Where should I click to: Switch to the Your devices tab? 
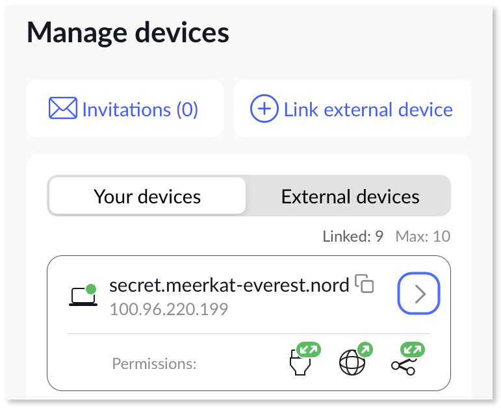click(x=148, y=196)
